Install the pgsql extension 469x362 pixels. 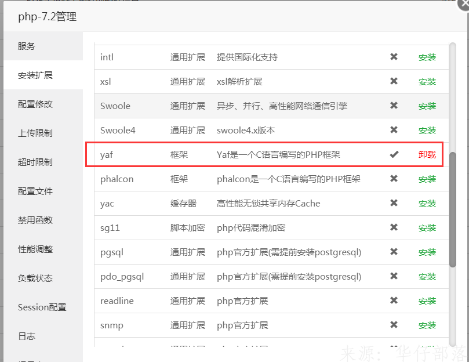tap(427, 252)
